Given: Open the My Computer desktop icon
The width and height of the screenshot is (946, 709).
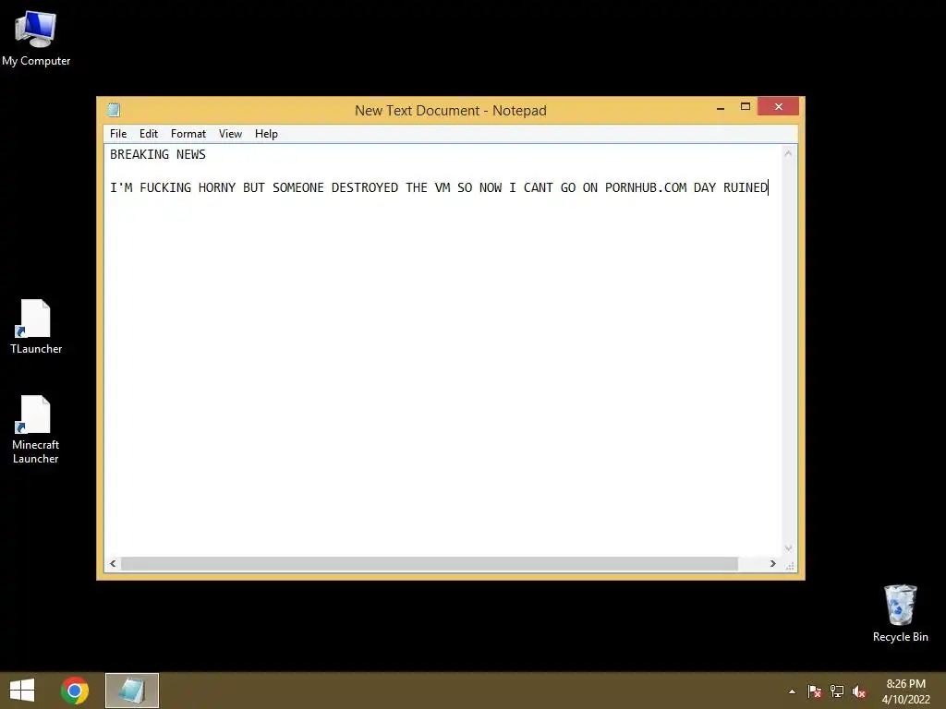Looking at the screenshot, I should pyautogui.click(x=36, y=38).
